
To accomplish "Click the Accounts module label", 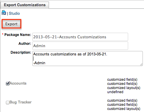I will (18, 83).
